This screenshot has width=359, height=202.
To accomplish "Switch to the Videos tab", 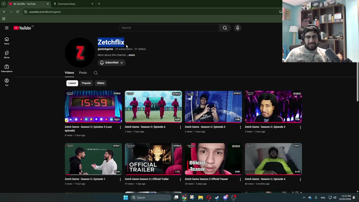I will (69, 73).
